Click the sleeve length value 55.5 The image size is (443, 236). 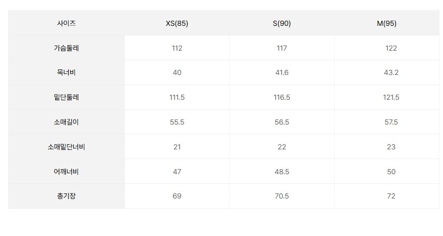(177, 122)
